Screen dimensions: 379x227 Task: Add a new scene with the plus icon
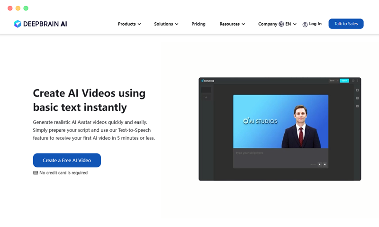(x=206, y=98)
